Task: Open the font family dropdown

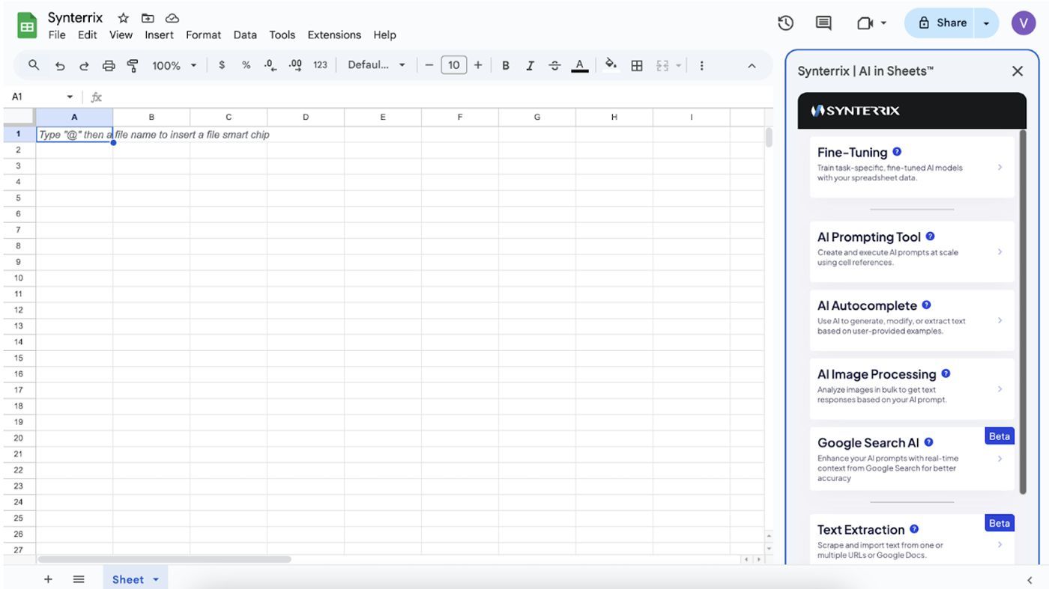Action: tap(376, 65)
